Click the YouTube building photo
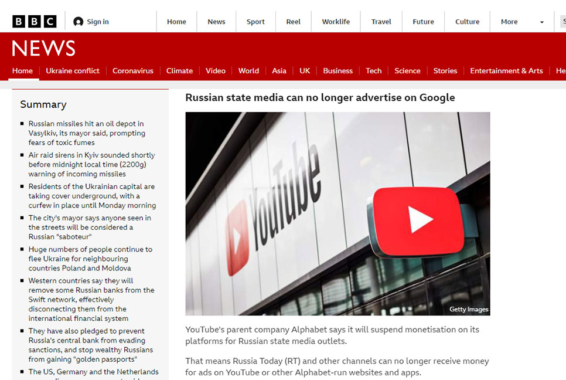The image size is (566, 380). pyautogui.click(x=338, y=213)
